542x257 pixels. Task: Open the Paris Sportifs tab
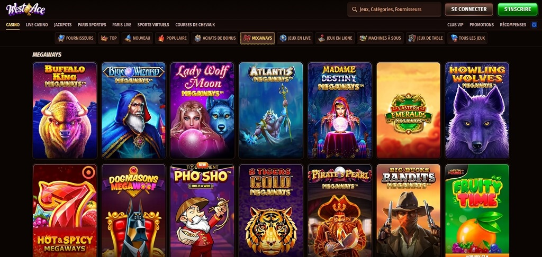(92, 24)
